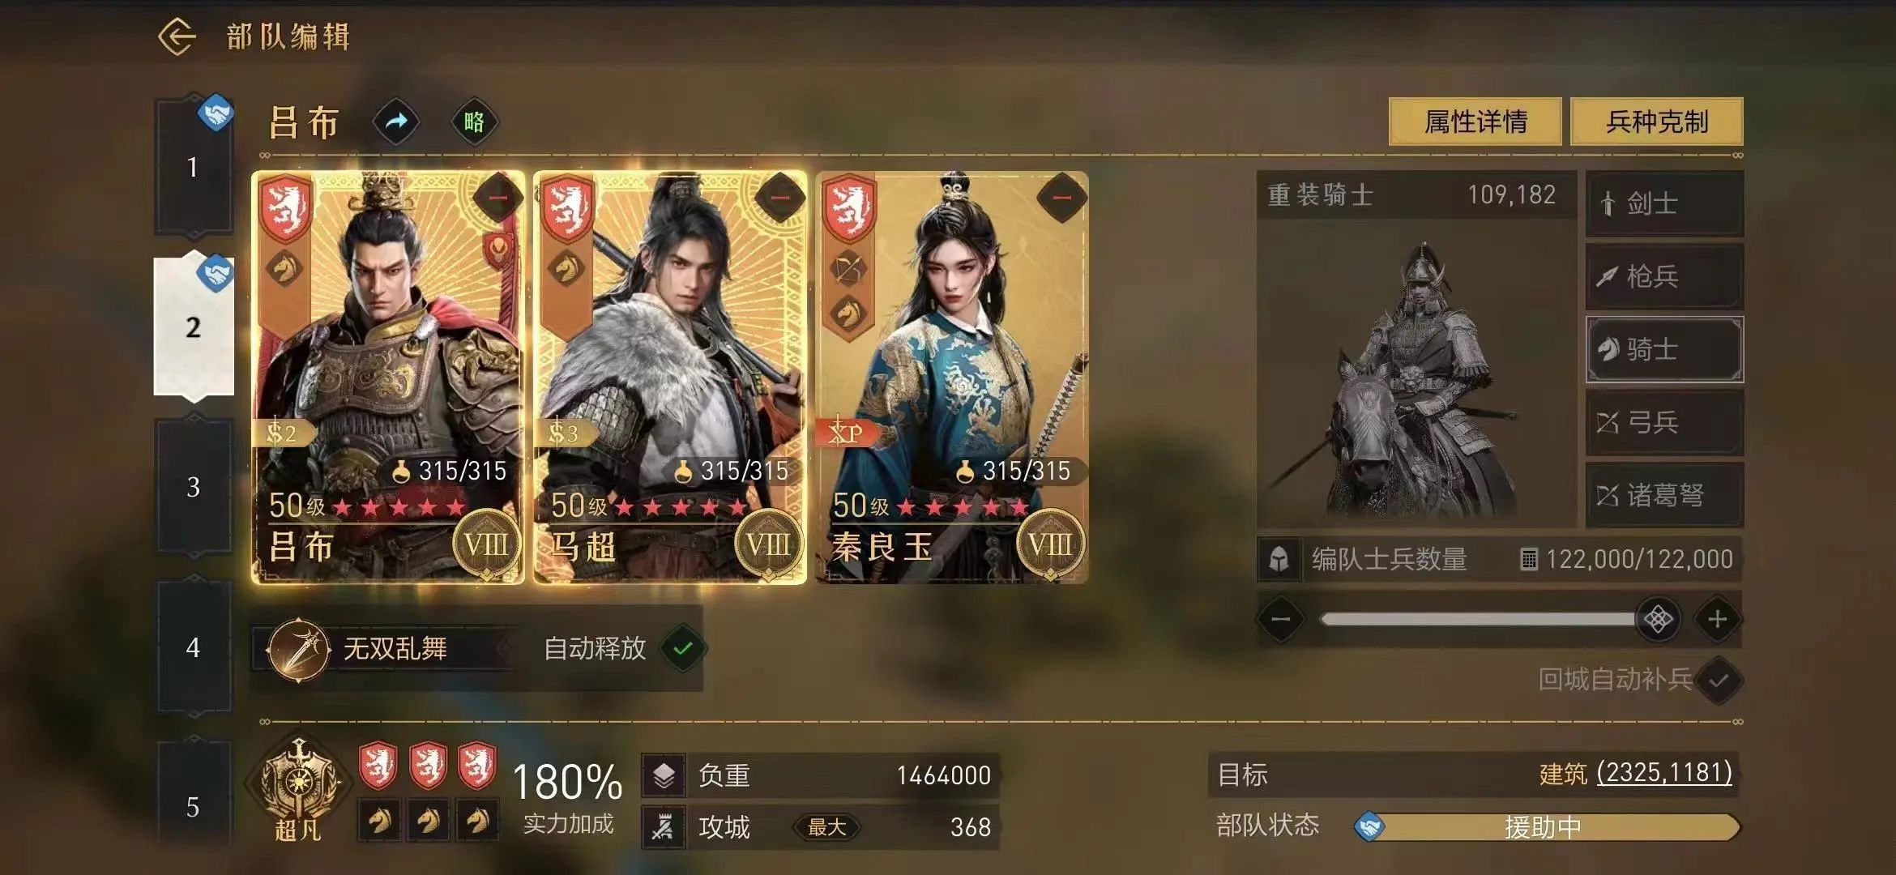Remove 秦良玉 using the red minus icon
Viewport: 1896px width, 875px height.
click(x=1061, y=197)
